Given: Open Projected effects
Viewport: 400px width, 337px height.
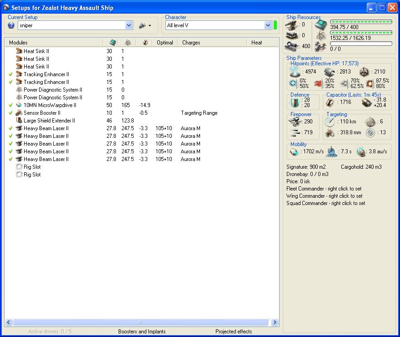Looking at the screenshot, I should pos(234,332).
